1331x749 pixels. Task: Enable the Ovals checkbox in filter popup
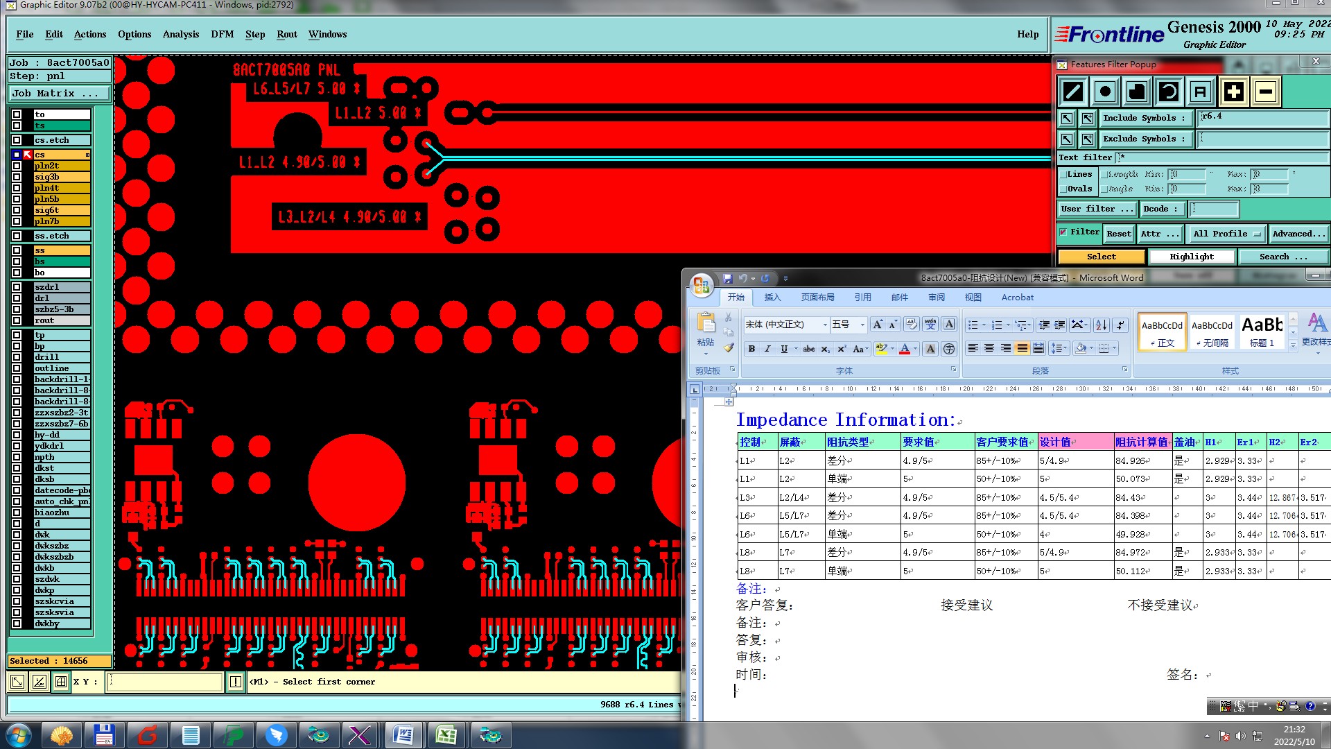point(1063,189)
